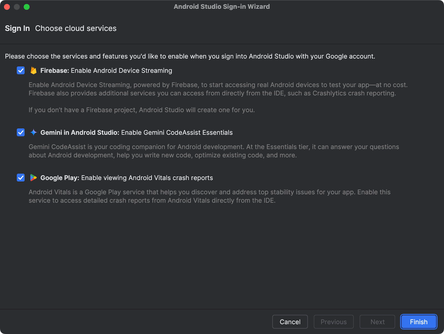
Task: Click the Firebase flame icon
Action: coord(33,71)
